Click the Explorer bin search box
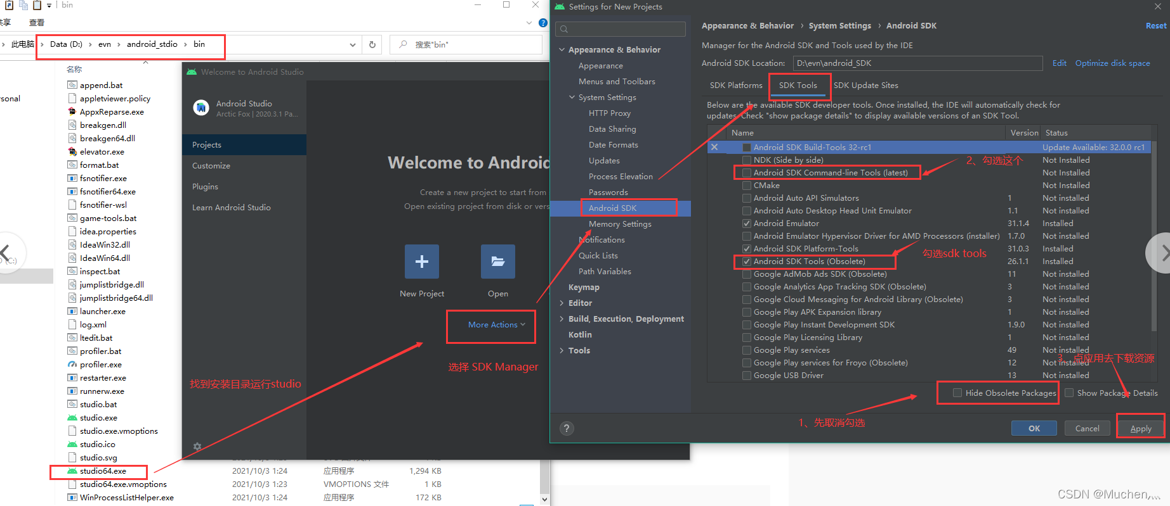 click(466, 44)
